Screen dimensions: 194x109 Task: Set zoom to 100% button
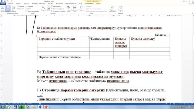pyautogui.click(x=48, y=8)
